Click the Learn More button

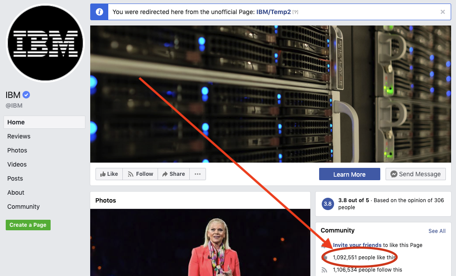tap(349, 174)
